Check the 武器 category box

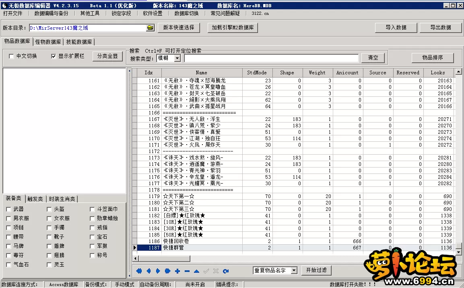coord(8,209)
